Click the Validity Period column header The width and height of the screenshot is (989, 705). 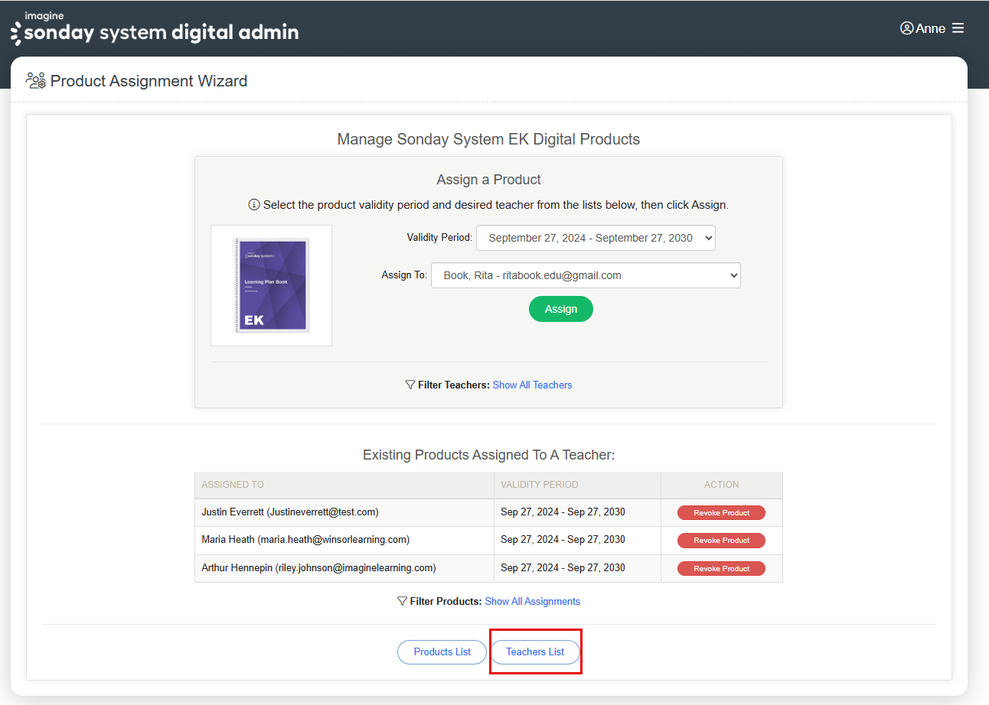pos(539,484)
